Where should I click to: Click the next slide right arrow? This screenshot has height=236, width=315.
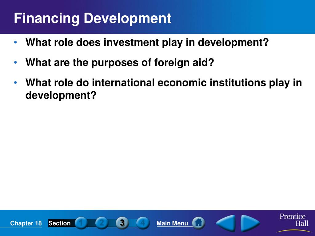click(x=250, y=223)
